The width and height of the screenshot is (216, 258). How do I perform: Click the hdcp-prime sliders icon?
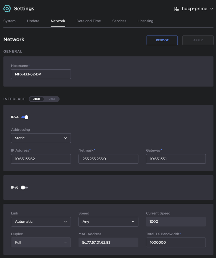[x=176, y=9]
